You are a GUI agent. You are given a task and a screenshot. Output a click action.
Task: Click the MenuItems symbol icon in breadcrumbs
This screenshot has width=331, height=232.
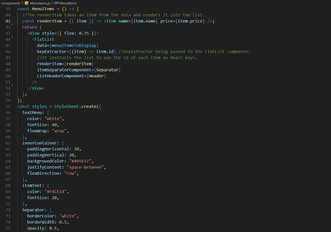[56, 3]
